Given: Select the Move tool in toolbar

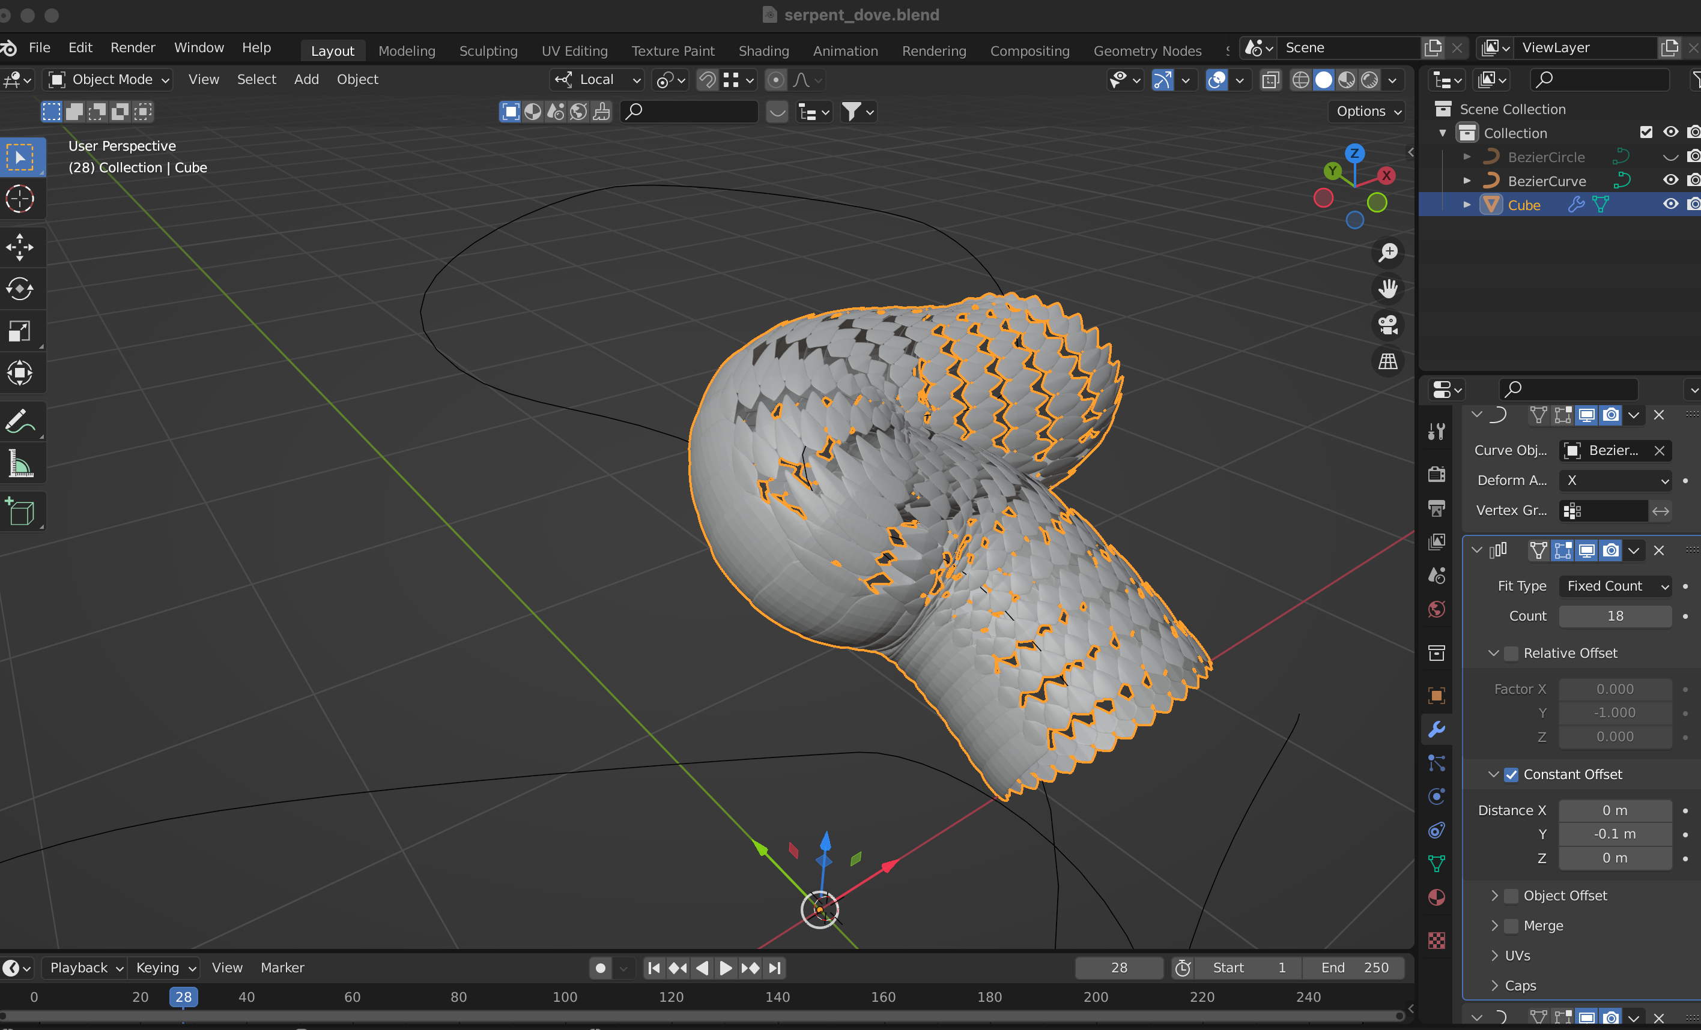Looking at the screenshot, I should tap(19, 246).
